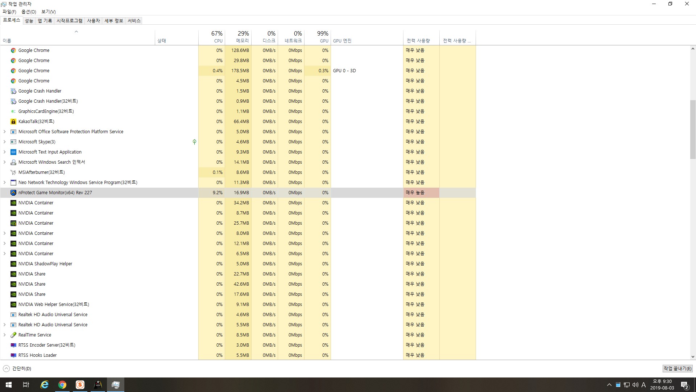Sort by the GPU column header
Screen dimensions: 696x392
click(317, 37)
